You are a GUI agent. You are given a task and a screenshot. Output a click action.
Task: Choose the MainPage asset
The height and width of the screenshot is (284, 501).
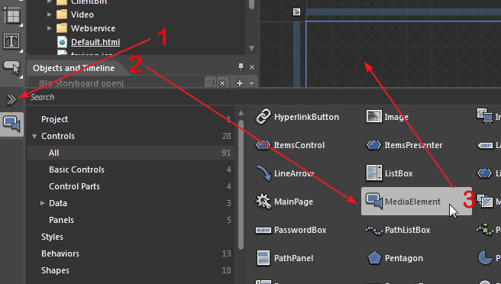[284, 202]
